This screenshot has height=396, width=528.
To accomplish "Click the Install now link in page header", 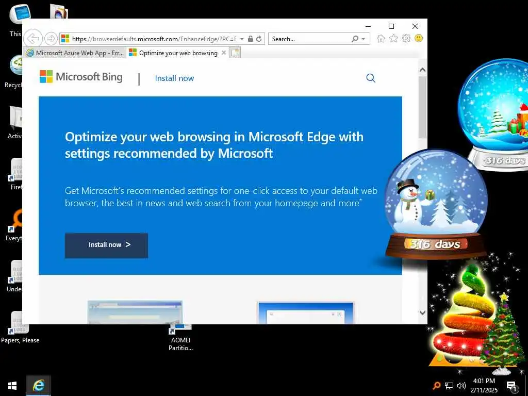I will click(x=174, y=78).
